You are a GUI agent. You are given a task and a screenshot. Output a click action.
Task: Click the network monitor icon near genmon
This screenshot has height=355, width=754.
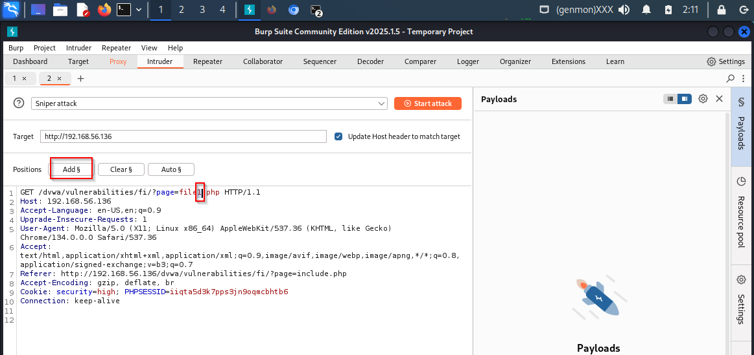pyautogui.click(x=544, y=10)
